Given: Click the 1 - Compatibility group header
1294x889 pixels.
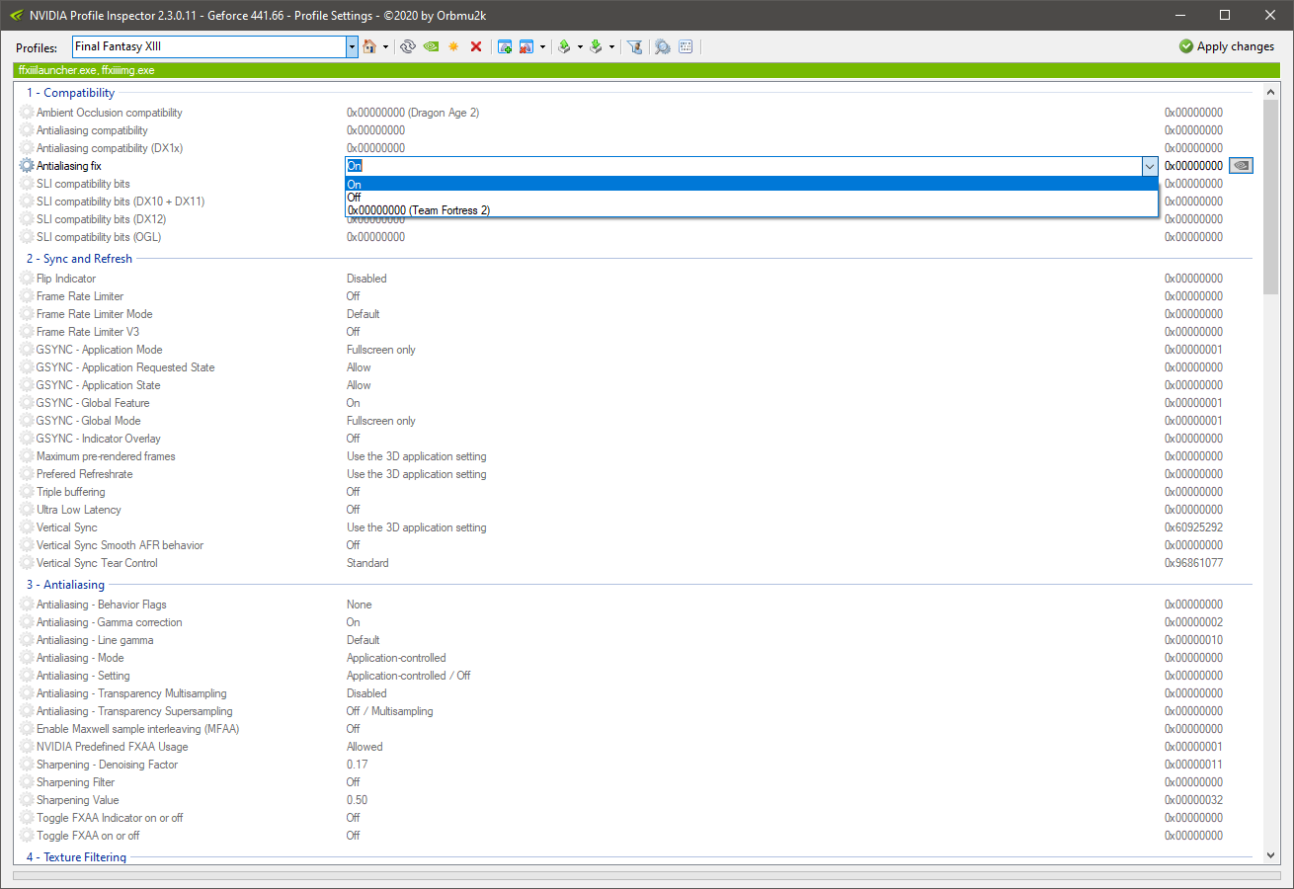Looking at the screenshot, I should (x=70, y=93).
